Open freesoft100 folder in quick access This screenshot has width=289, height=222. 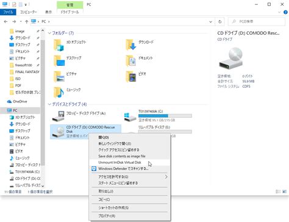pos(24,65)
